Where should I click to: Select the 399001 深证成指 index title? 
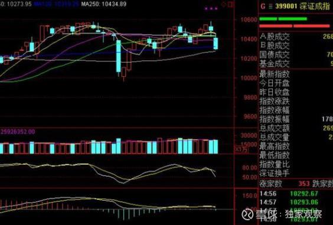[x=302, y=6]
